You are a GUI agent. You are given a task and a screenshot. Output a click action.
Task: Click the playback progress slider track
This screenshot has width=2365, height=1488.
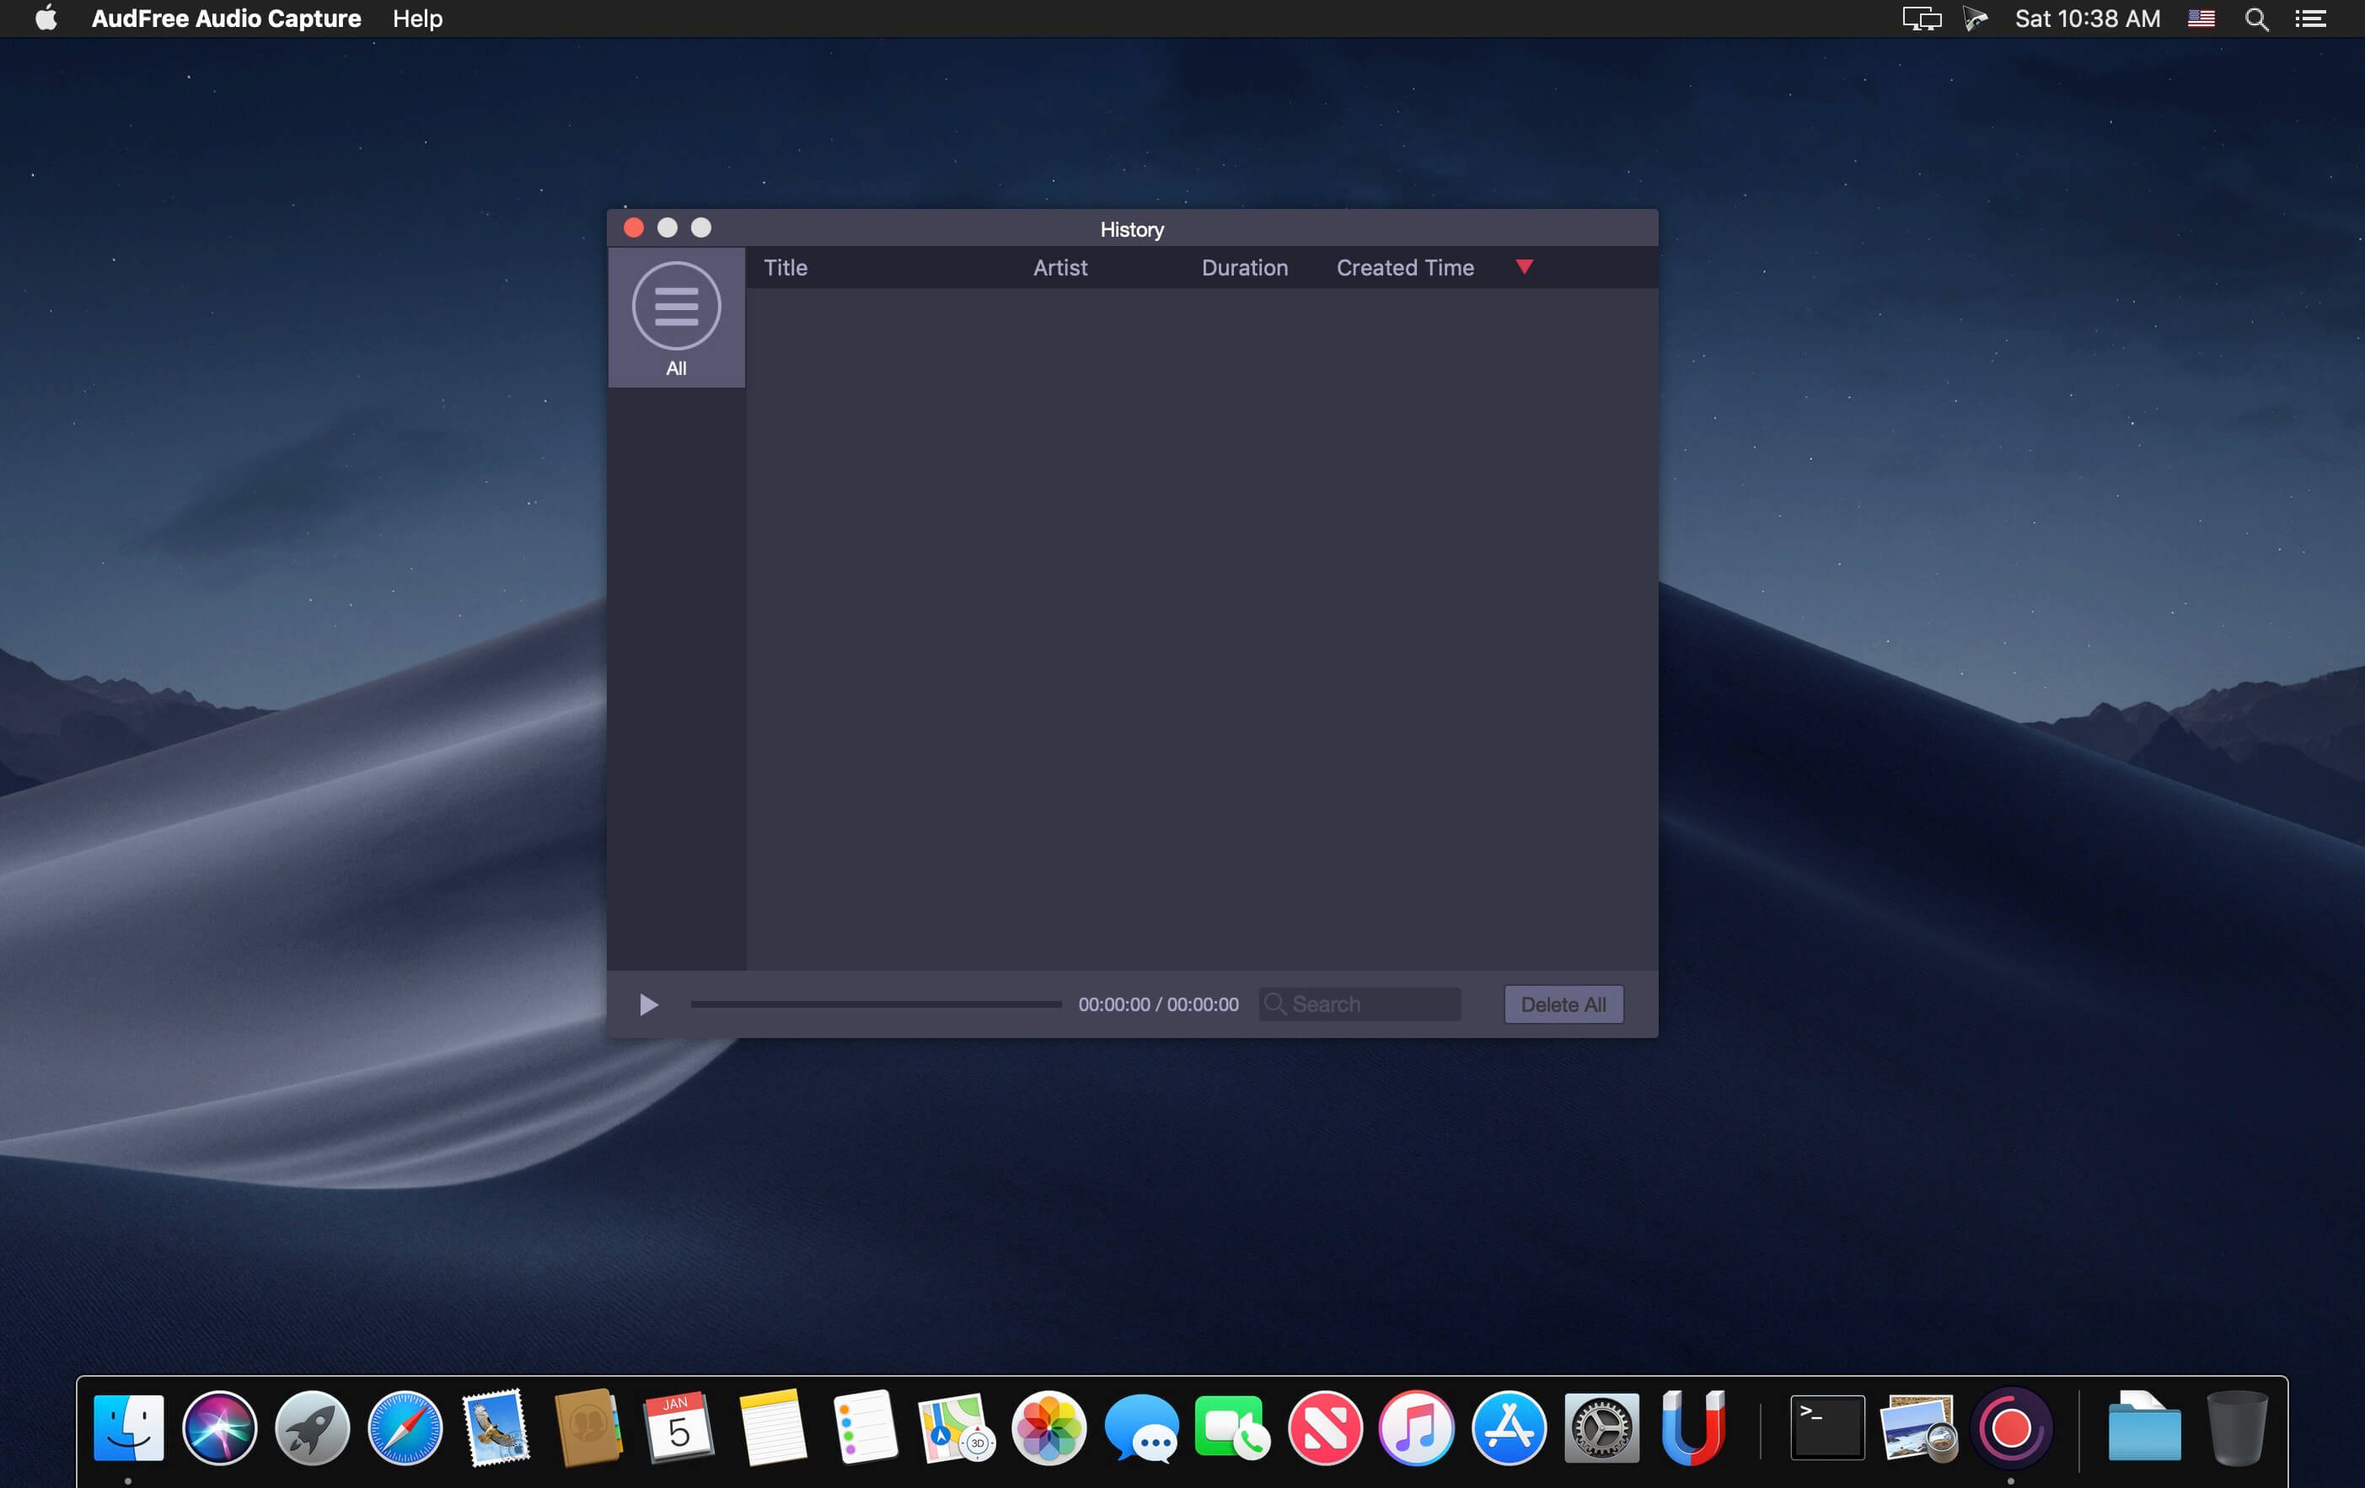[875, 1004]
